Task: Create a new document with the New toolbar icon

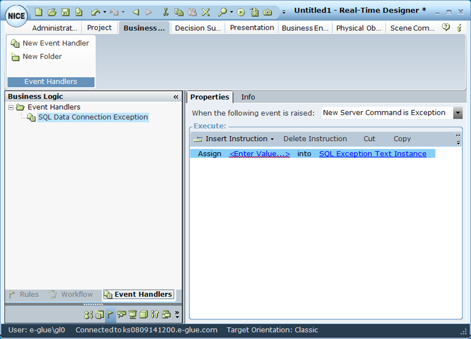Action: point(38,12)
